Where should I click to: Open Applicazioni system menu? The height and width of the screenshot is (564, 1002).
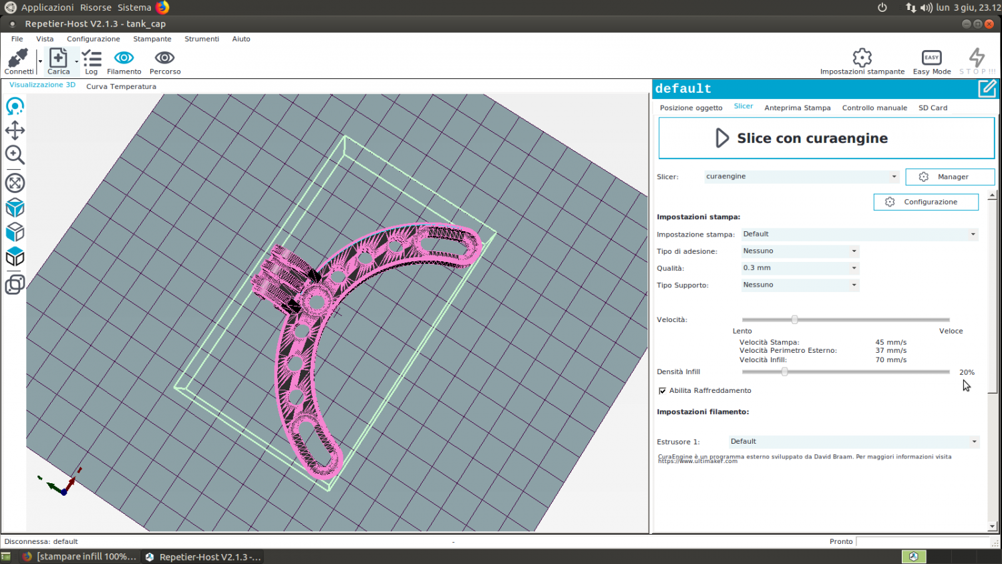[47, 7]
